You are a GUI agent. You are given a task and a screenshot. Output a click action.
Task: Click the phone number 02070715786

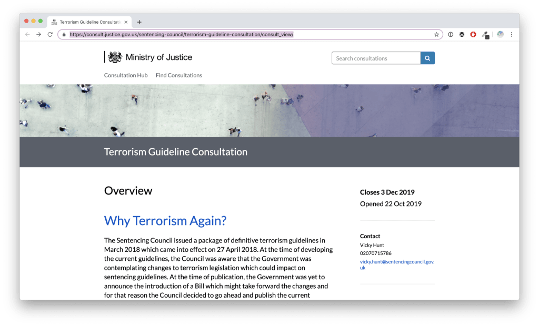click(x=376, y=253)
